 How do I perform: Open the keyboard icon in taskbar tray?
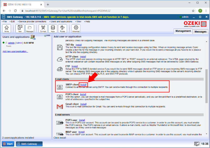point(197,144)
